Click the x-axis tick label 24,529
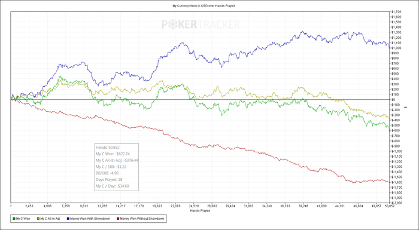 coord(194,206)
